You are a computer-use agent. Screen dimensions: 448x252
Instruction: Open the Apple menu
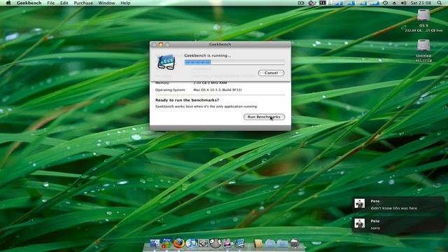point(8,3)
